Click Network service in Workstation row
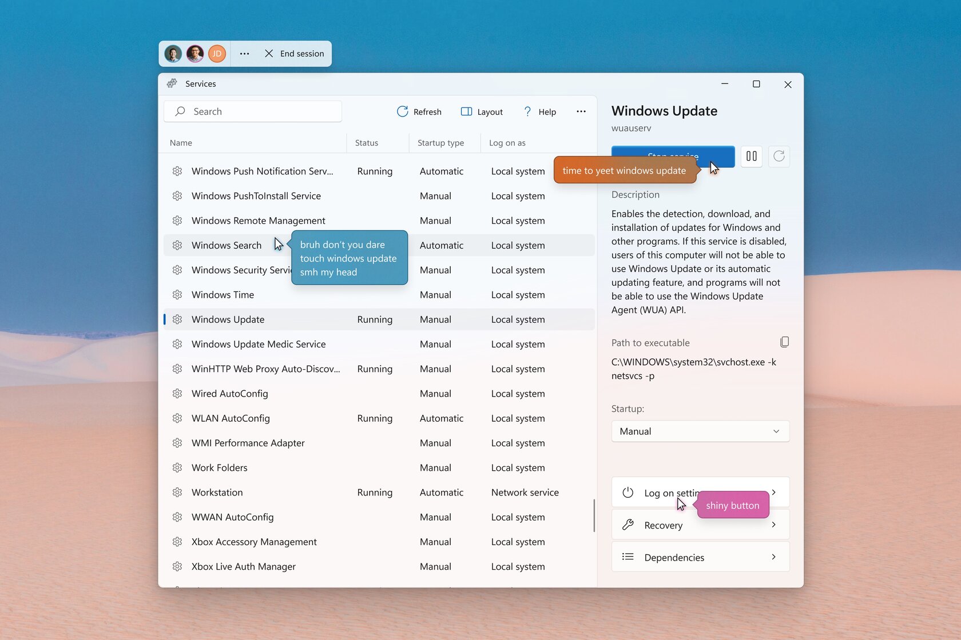The width and height of the screenshot is (961, 640). coord(525,493)
